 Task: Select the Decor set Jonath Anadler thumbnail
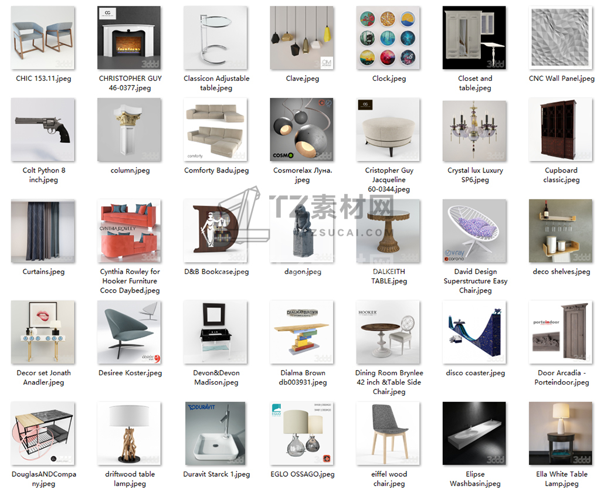click(x=43, y=332)
